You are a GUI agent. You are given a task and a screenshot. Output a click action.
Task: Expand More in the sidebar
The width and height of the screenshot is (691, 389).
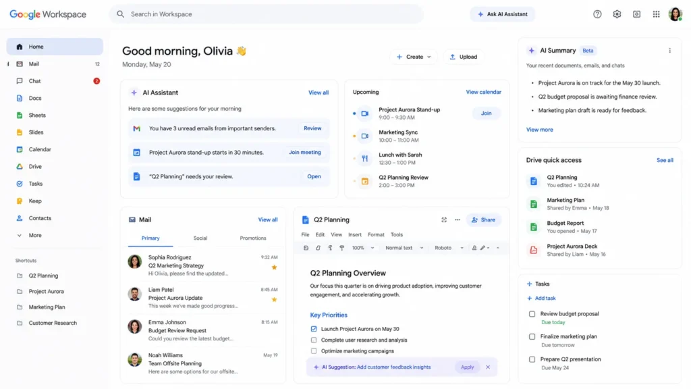click(55, 236)
